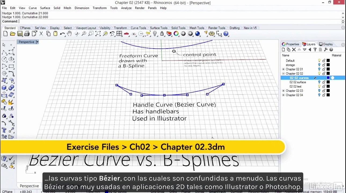This screenshot has width=346, height=193.
Task: Toggle visibility bulb of Chapter 02 02 layer
Action: pyautogui.click(x=319, y=73)
